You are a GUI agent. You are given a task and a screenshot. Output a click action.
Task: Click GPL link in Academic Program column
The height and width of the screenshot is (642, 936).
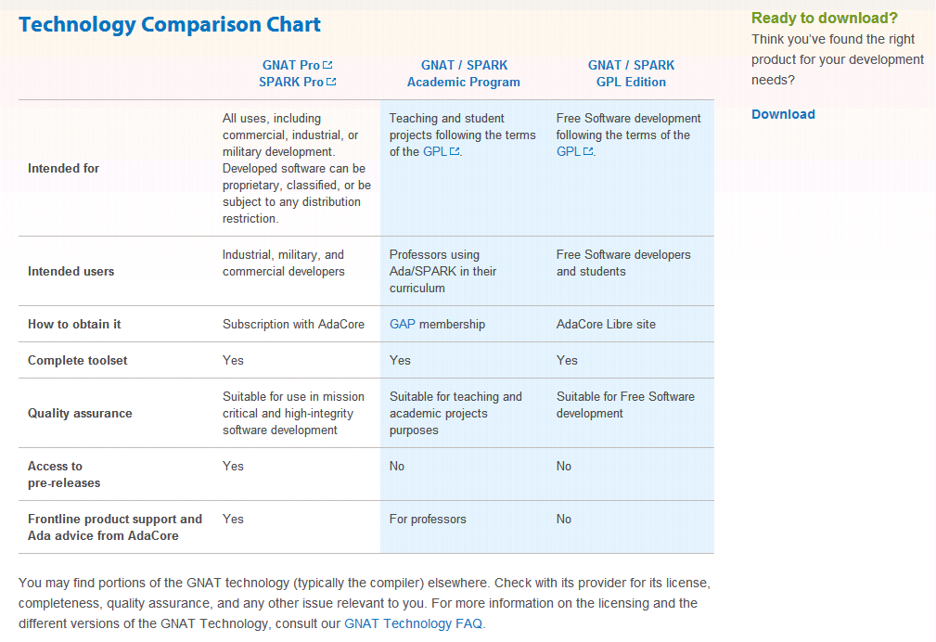click(x=434, y=152)
